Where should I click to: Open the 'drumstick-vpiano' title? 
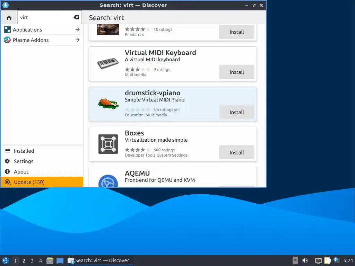click(153, 93)
